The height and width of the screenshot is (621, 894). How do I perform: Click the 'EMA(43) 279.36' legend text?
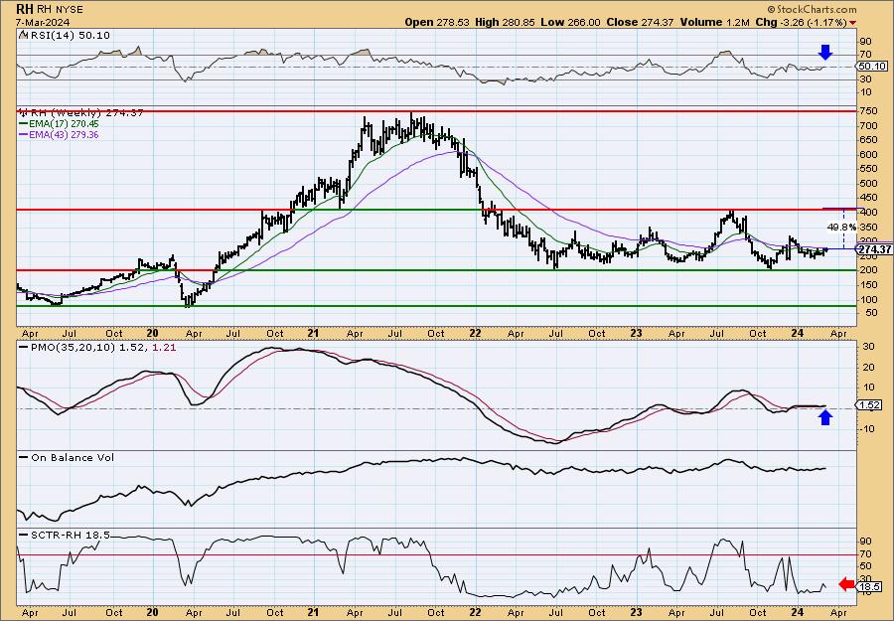click(x=64, y=135)
